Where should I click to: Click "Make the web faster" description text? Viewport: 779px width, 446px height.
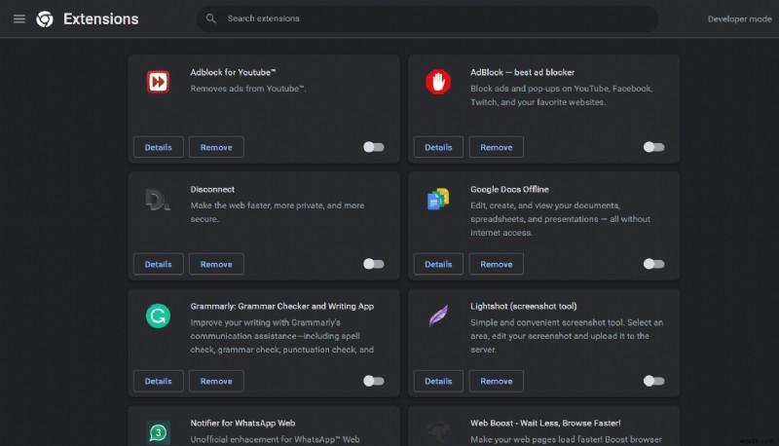(x=278, y=212)
